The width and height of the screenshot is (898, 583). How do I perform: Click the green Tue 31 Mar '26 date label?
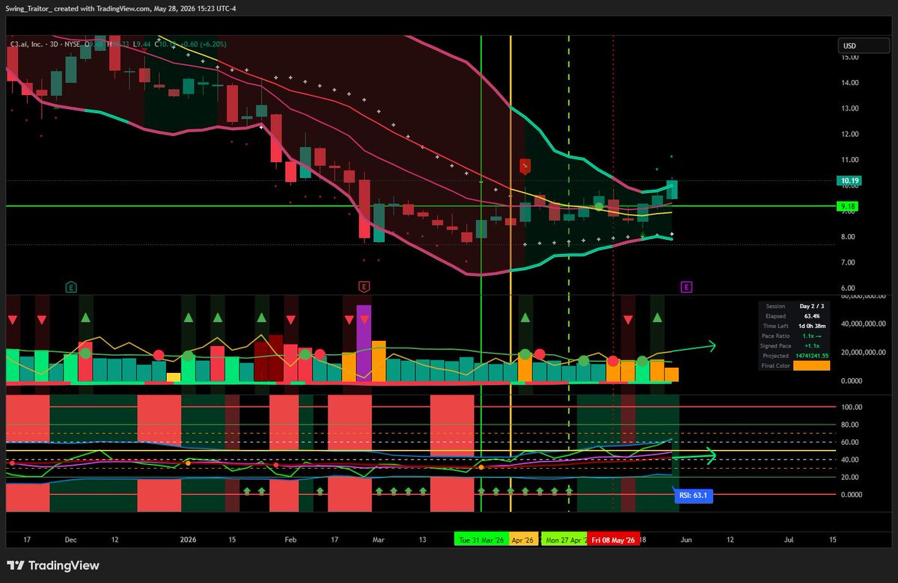[481, 540]
